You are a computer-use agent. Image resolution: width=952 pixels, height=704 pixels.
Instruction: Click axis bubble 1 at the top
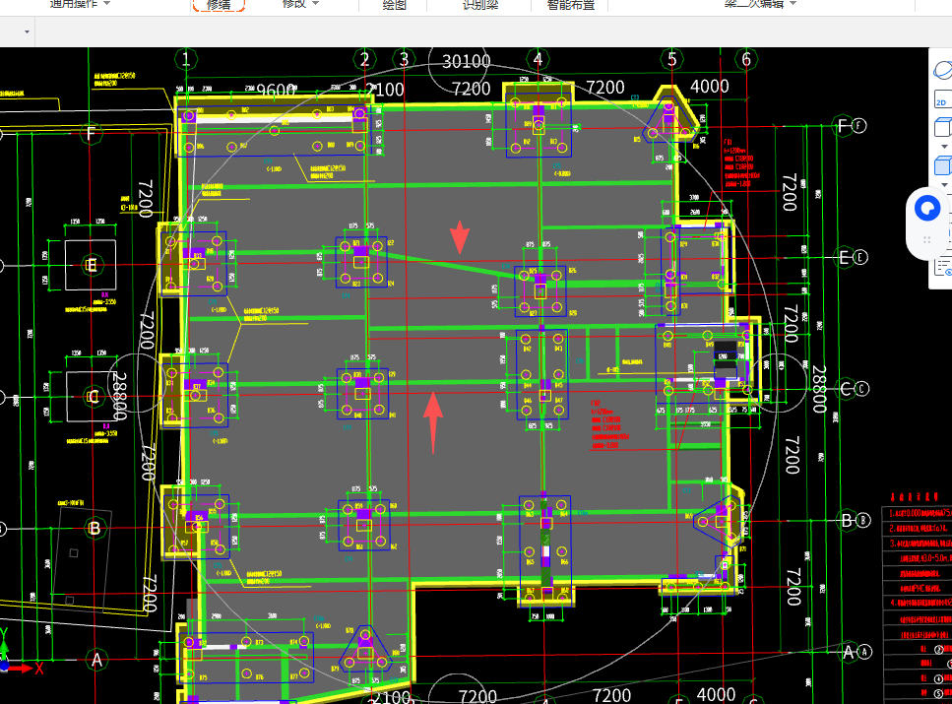[186, 59]
